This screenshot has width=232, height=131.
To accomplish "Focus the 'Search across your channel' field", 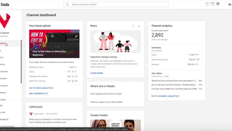I will click(x=116, y=4).
